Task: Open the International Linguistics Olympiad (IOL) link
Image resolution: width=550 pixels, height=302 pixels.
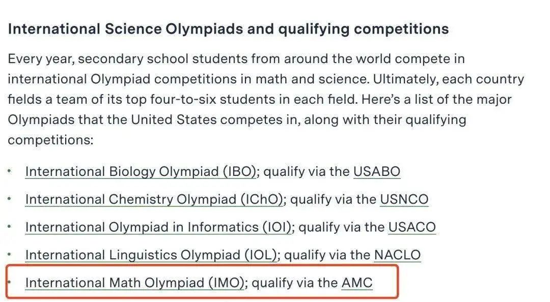Action: point(151,255)
